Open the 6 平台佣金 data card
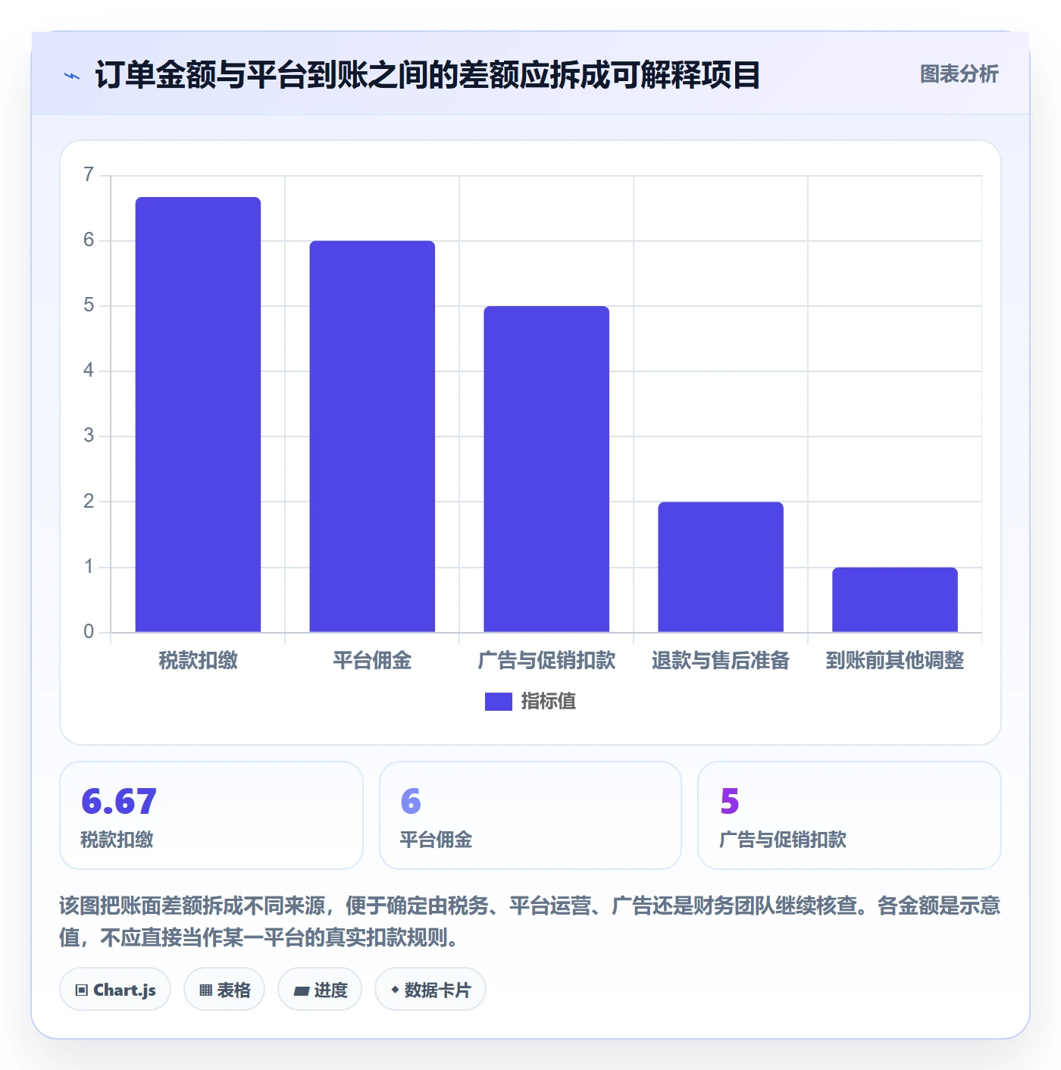Screen dimensions: 1061x1070 pyautogui.click(x=530, y=815)
